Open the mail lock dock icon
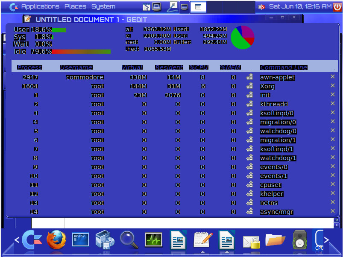343x257 pixels. [251, 242]
